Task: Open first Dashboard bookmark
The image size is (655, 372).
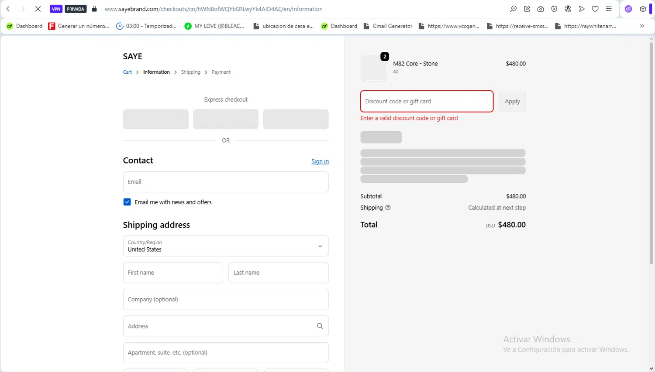Action: (x=24, y=26)
